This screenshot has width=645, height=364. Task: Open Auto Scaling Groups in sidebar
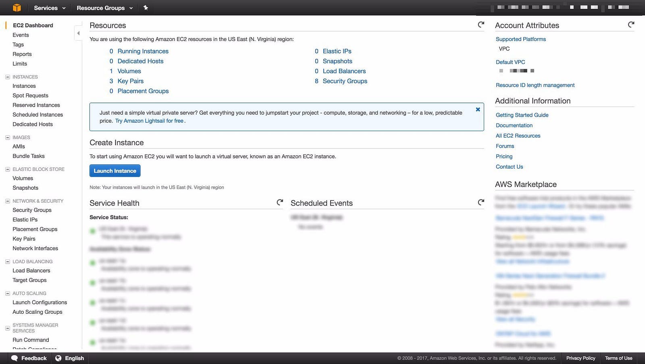click(37, 312)
